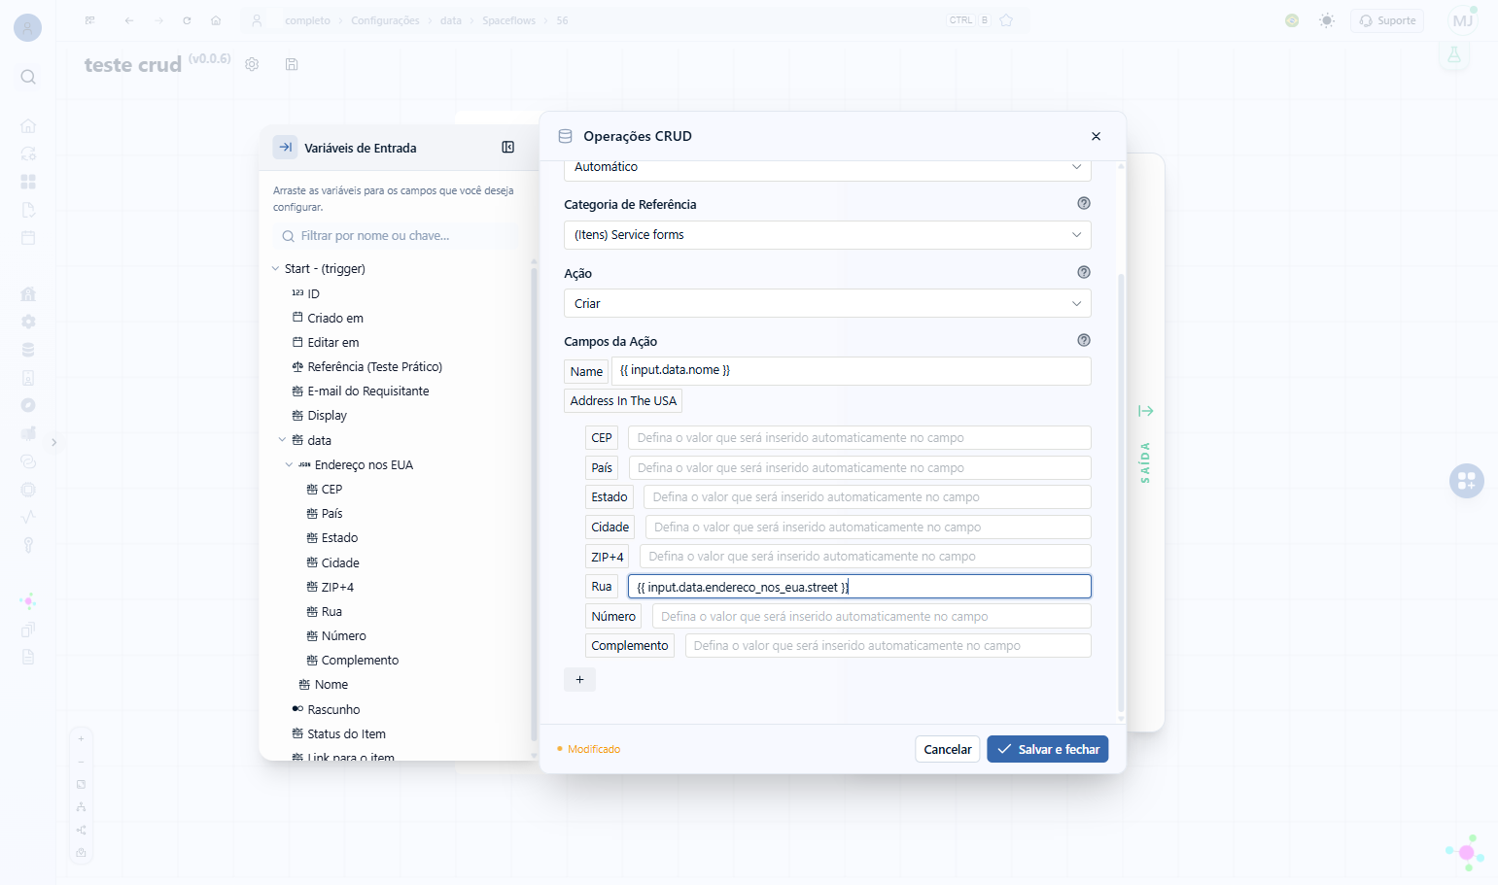Click the completo breadcrumb
This screenshot has height=885, width=1498.
coord(307,20)
